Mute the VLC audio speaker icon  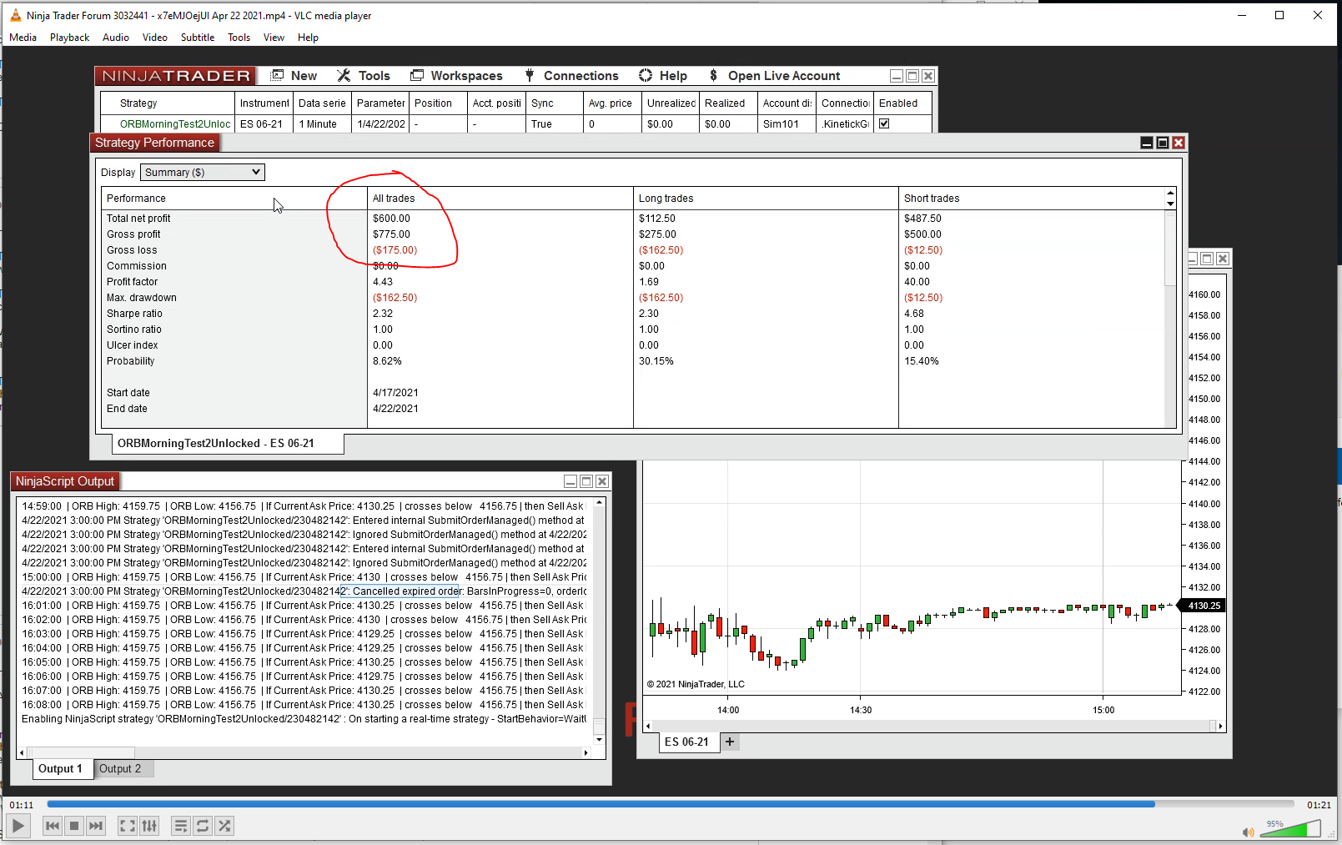point(1248,832)
